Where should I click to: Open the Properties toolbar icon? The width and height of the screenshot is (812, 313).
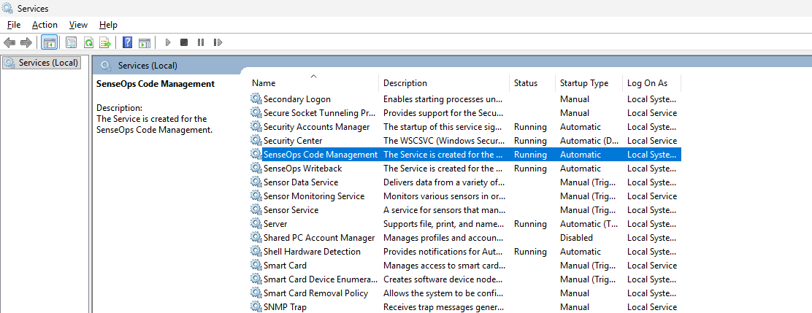[x=71, y=42]
